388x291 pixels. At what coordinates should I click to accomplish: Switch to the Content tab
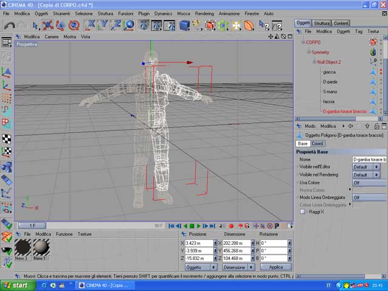click(x=341, y=23)
